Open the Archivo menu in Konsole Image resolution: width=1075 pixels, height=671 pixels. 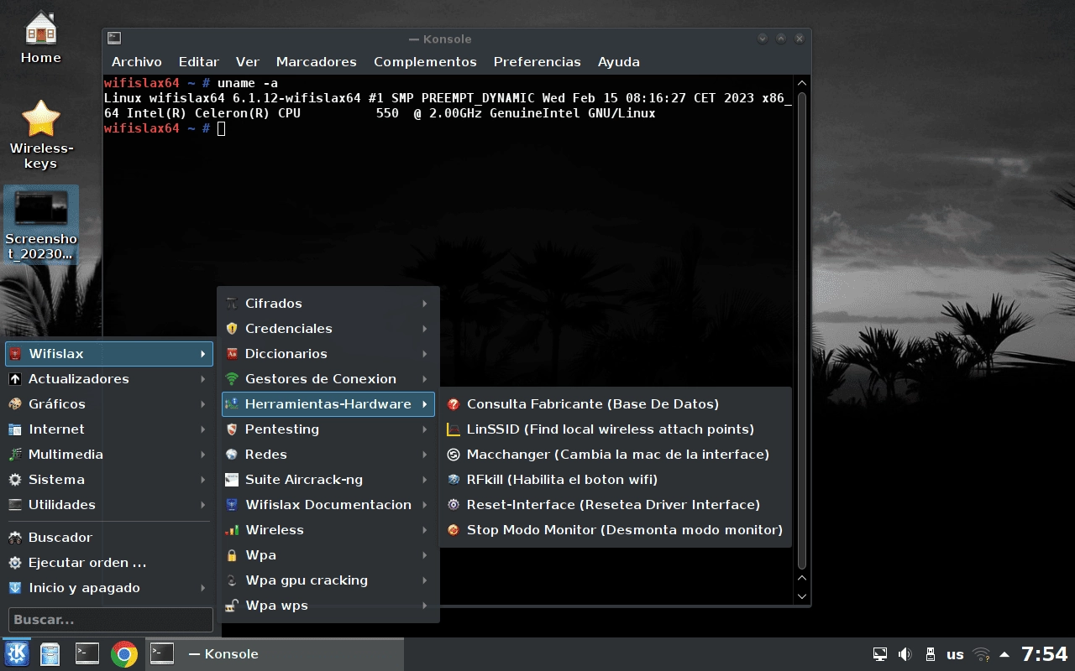[x=136, y=62]
